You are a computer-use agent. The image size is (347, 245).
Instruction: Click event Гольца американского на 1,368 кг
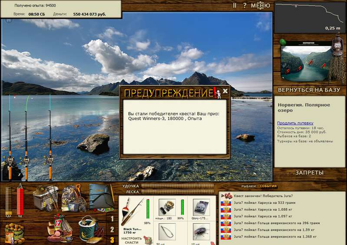(x=275, y=237)
